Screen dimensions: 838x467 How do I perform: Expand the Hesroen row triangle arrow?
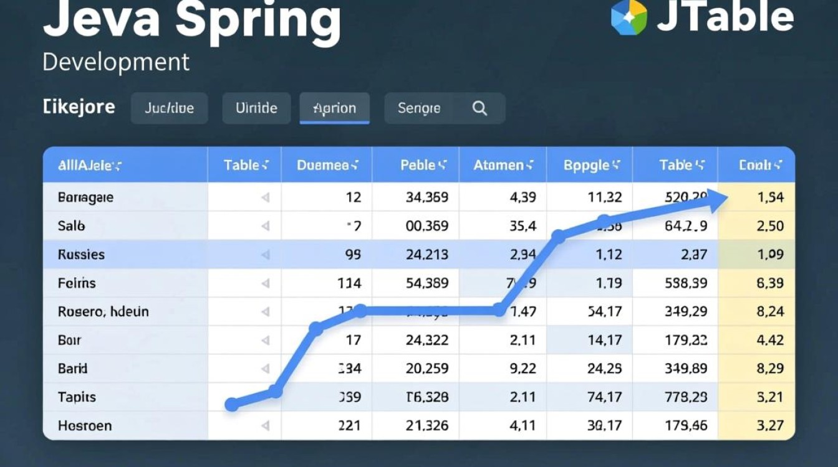[x=265, y=426]
